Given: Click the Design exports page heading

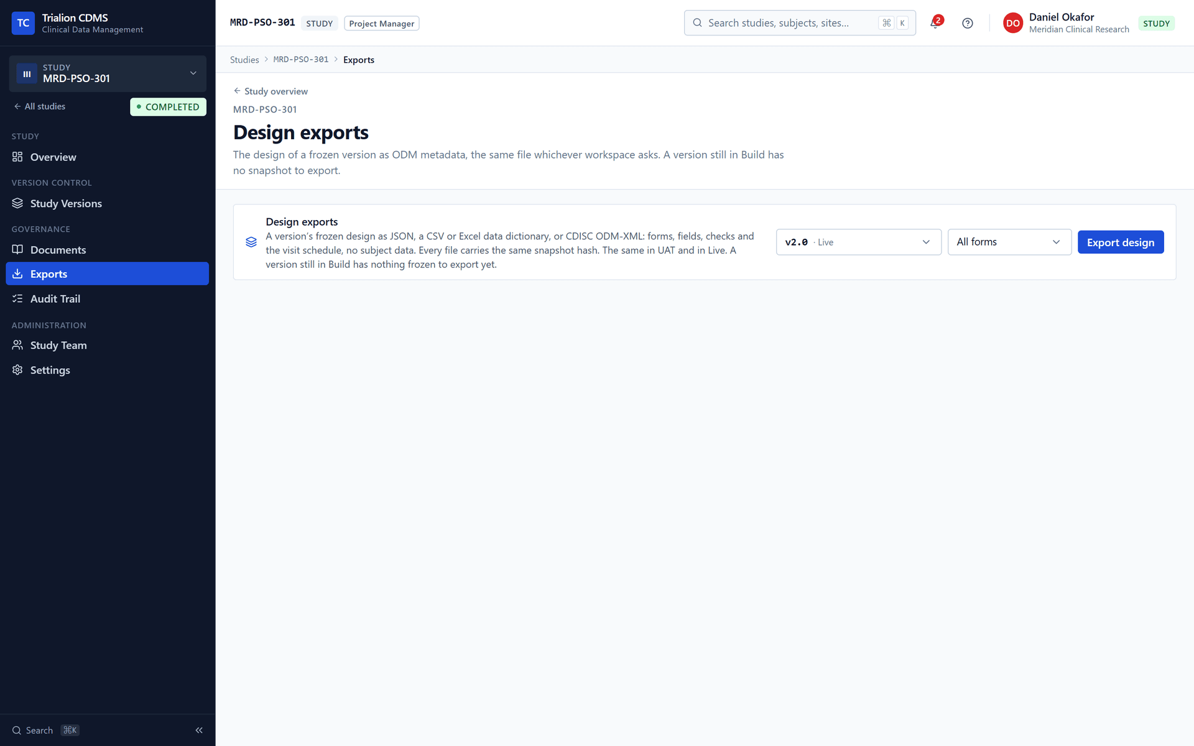Looking at the screenshot, I should coord(300,132).
